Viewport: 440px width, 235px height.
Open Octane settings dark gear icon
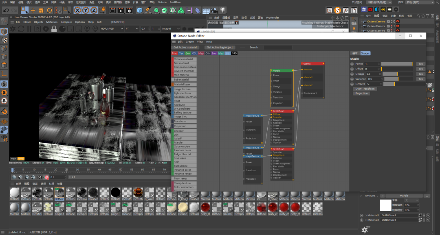(x=396, y=9)
